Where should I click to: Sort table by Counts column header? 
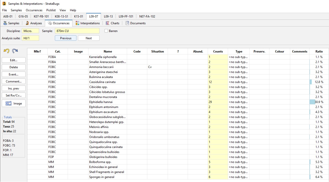(x=218, y=51)
